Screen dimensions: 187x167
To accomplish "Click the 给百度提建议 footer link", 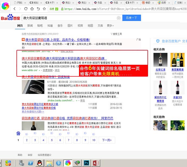I will coord(44,155).
